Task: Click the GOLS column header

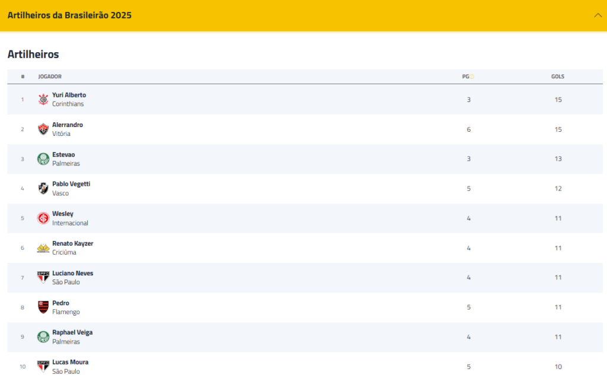Action: pyautogui.click(x=558, y=77)
